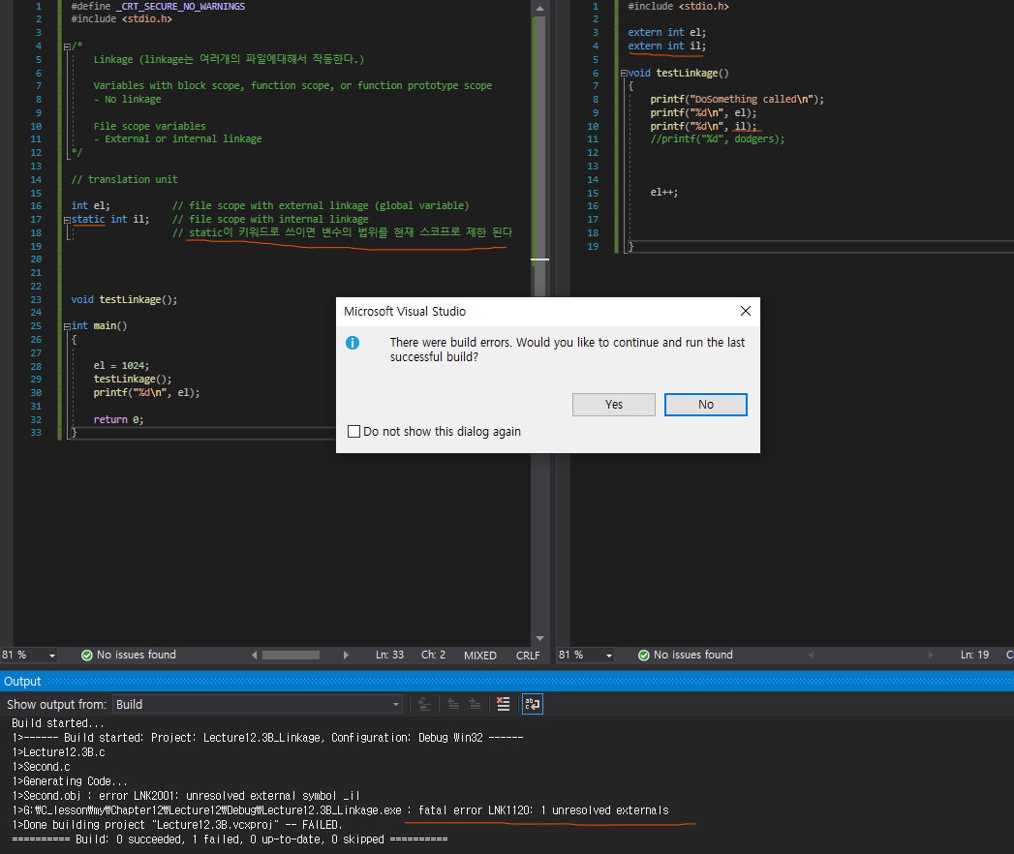
Task: Go to next message in Output toolbar
Action: (x=476, y=704)
